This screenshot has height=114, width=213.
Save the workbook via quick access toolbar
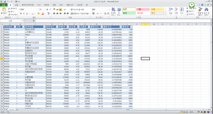click(x=5, y=1)
